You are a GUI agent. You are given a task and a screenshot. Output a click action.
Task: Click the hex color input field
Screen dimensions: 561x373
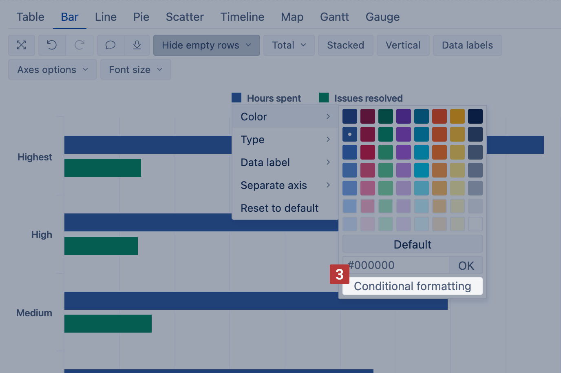[x=396, y=265]
